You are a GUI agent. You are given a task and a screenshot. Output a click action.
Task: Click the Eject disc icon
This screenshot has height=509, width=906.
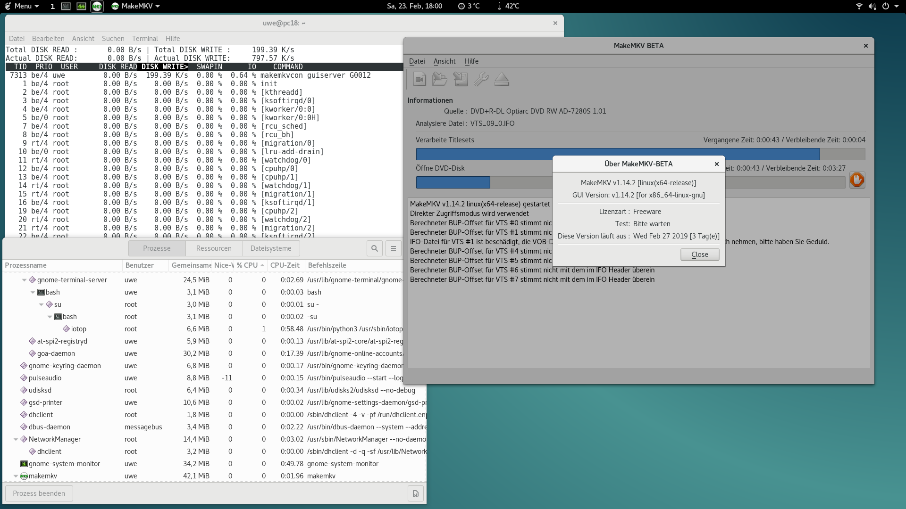502,79
